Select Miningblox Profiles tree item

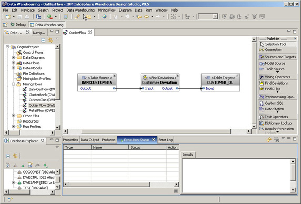34,79
